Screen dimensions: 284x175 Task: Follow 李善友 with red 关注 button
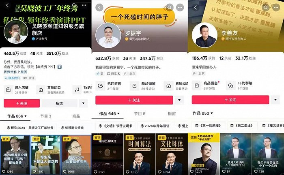tap(230, 100)
